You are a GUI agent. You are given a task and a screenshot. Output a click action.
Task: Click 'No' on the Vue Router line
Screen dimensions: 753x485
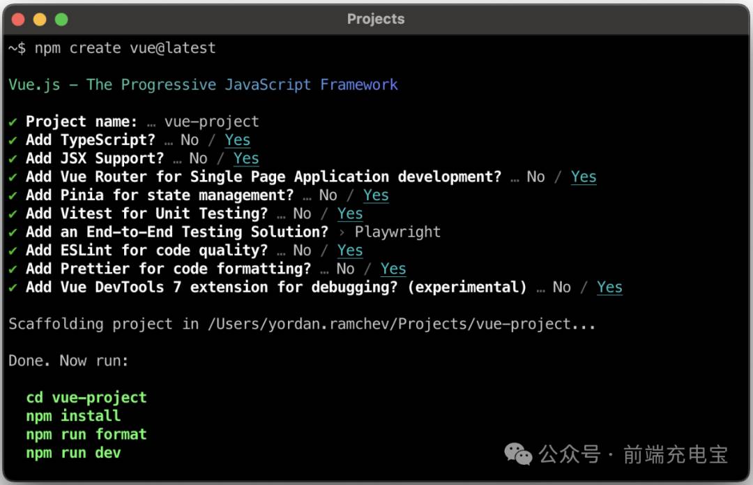pos(536,177)
